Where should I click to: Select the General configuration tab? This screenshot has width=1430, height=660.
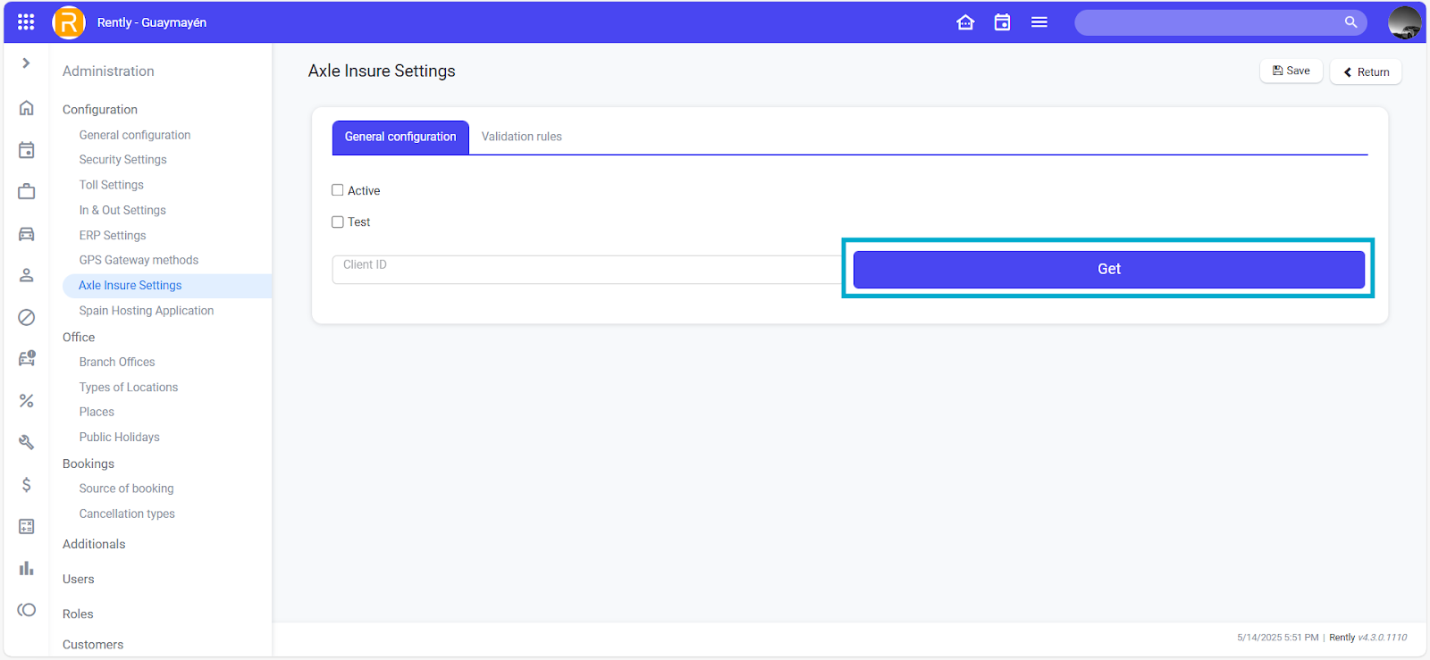(x=400, y=137)
